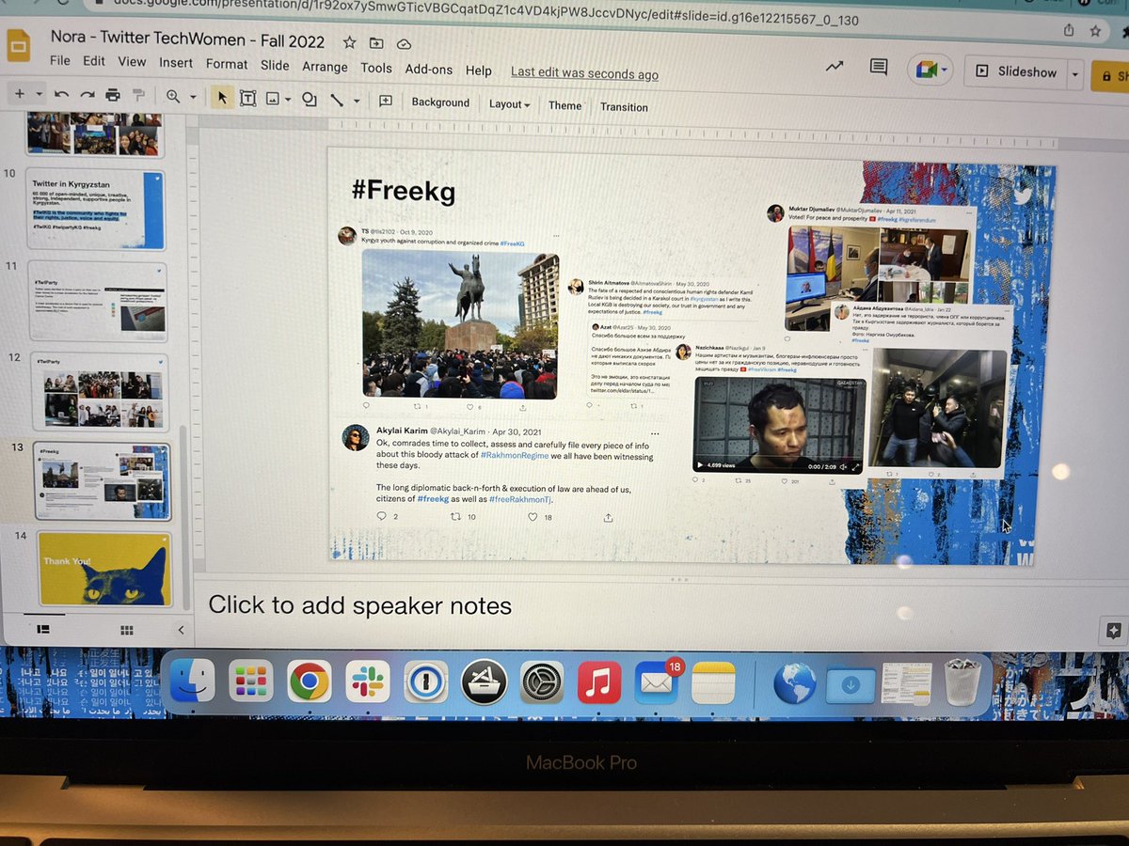Open the Layout dropdown
The image size is (1129, 846).
(509, 104)
